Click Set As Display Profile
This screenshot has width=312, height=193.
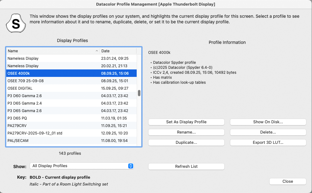click(x=186, y=122)
